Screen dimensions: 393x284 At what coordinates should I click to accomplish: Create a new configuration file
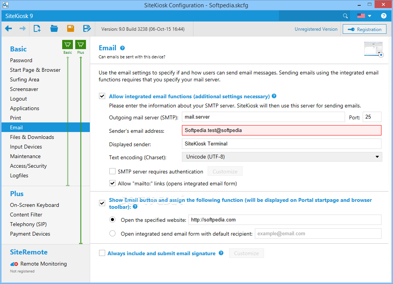coord(37,28)
